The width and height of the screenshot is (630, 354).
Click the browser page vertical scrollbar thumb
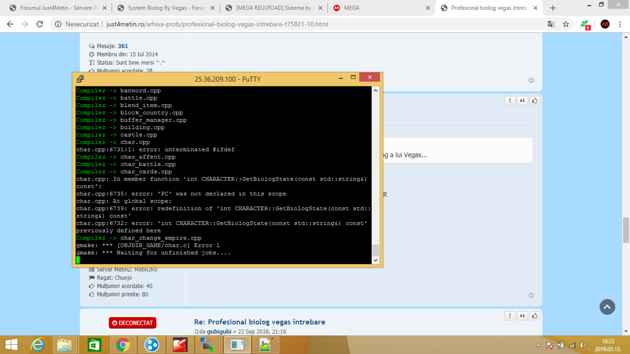pyautogui.click(x=626, y=230)
